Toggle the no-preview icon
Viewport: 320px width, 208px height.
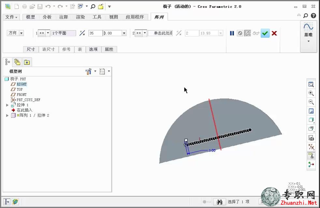point(240,33)
